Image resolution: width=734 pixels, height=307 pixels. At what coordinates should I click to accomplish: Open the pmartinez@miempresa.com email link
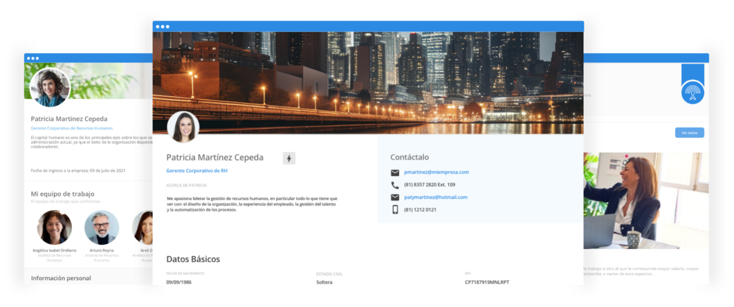click(x=436, y=172)
